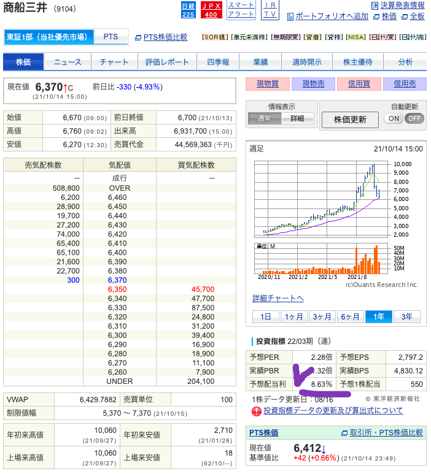Click the PTS current price 6,412

click(x=307, y=448)
